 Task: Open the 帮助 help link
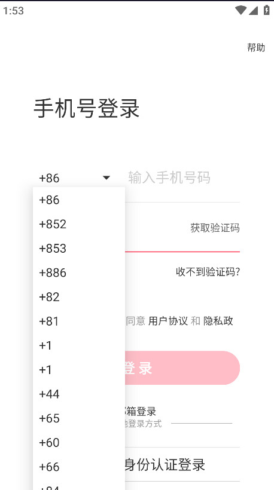(x=256, y=47)
